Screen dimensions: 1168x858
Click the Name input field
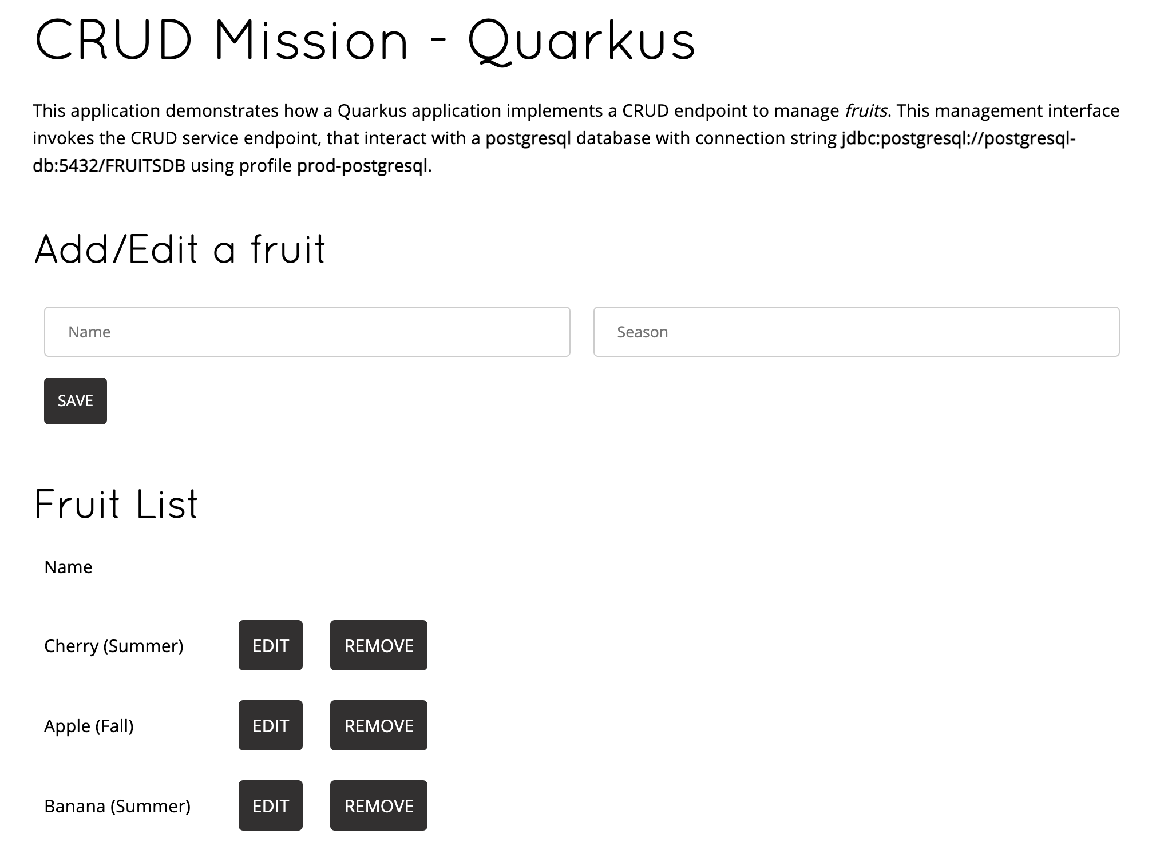307,332
